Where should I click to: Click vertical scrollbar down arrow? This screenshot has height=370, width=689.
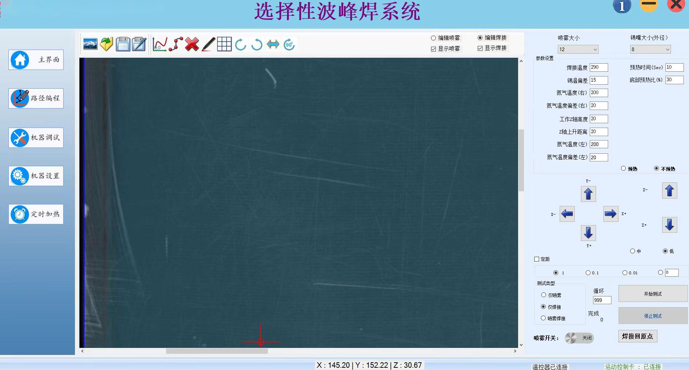pos(521,345)
